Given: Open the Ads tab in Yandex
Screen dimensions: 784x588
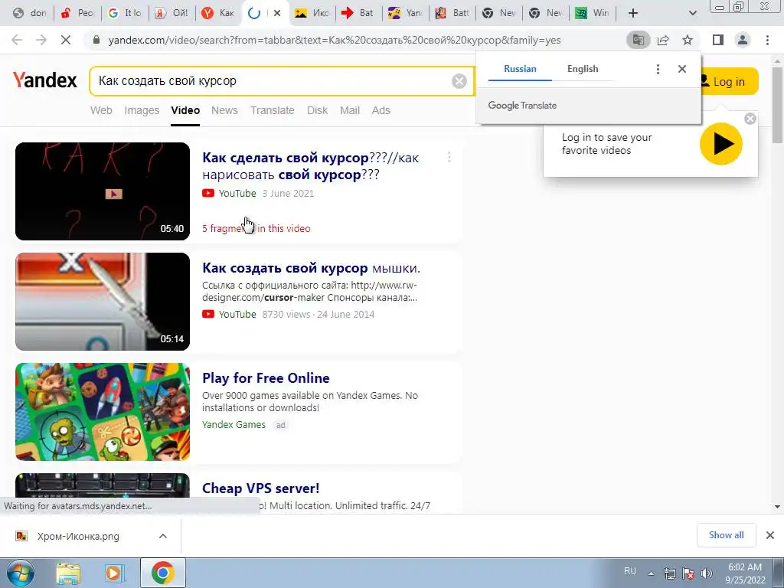Looking at the screenshot, I should coord(381,110).
